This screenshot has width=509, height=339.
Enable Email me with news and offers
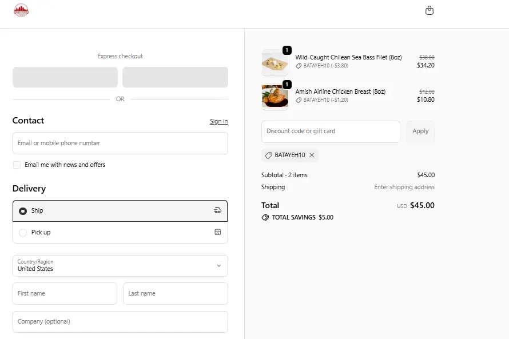(x=17, y=165)
